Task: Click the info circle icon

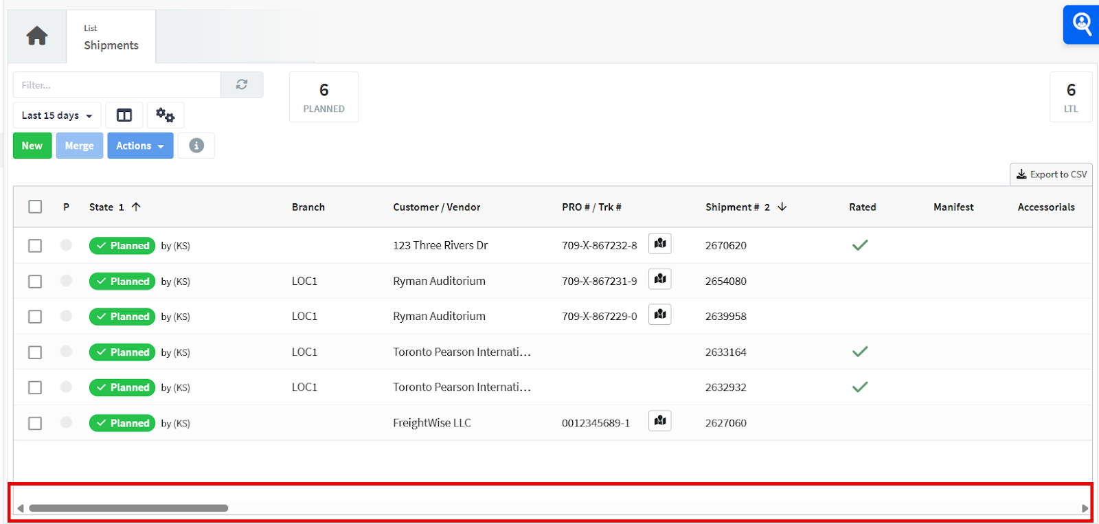Action: [196, 146]
